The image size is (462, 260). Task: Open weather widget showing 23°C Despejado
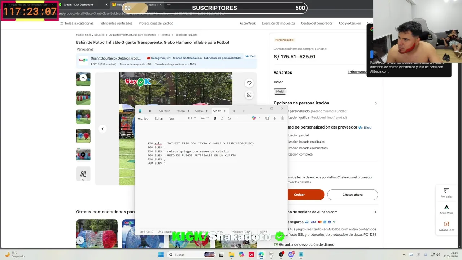(14, 255)
